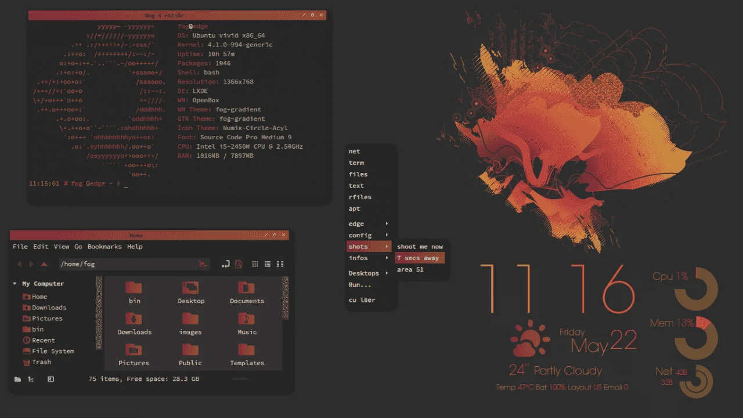Toggle location entry mode icon
This screenshot has height=418, width=743.
pos(226,264)
